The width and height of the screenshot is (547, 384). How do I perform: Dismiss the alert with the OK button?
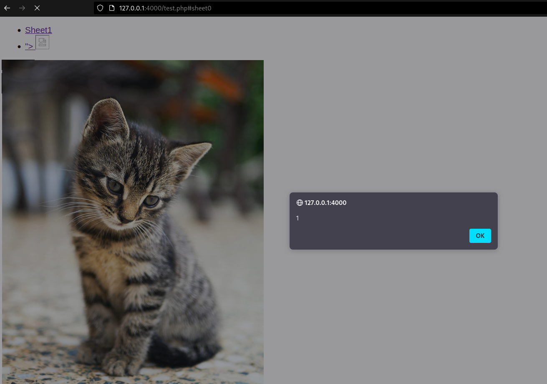coord(480,236)
